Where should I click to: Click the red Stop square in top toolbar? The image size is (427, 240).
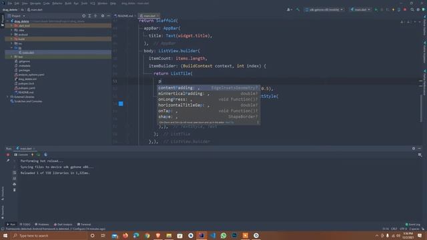(405, 9)
